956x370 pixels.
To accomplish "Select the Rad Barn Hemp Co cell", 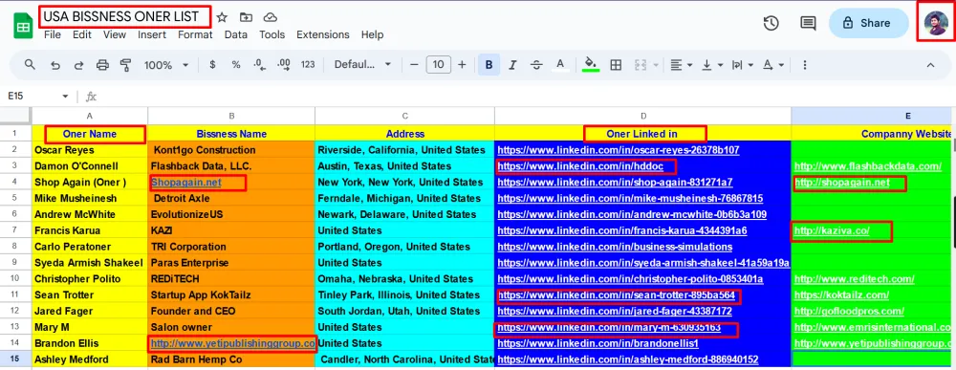I will point(231,359).
